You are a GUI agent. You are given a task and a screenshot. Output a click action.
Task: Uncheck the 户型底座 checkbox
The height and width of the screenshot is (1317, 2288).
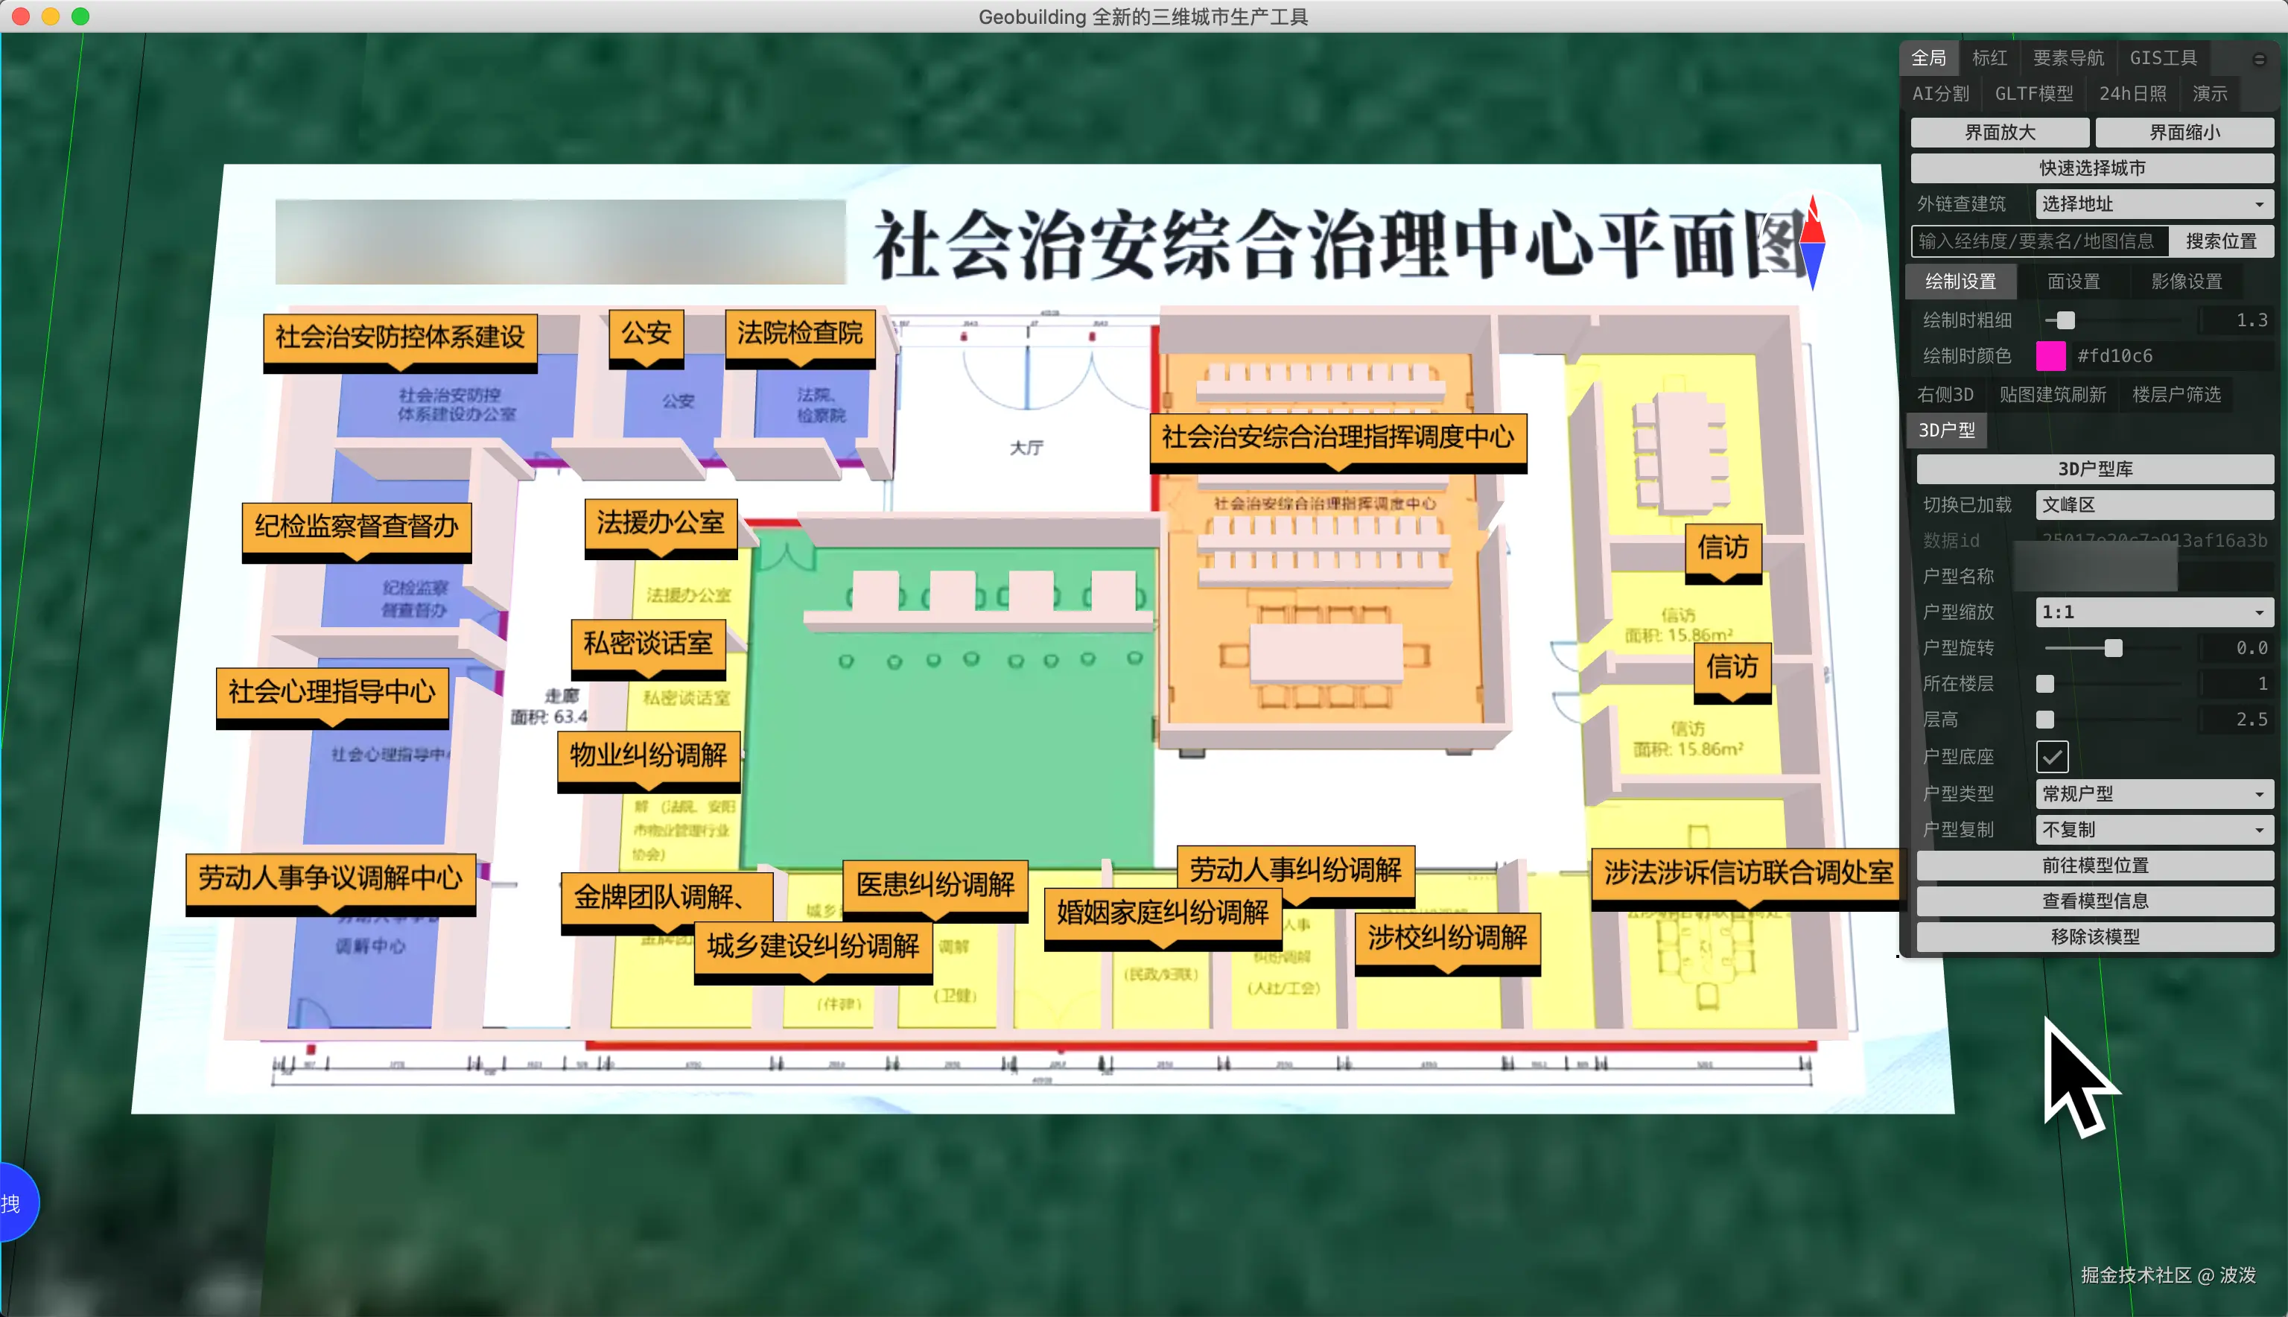(x=2051, y=756)
